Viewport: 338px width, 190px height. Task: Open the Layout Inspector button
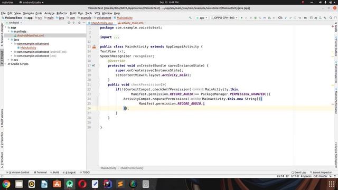point(321,173)
